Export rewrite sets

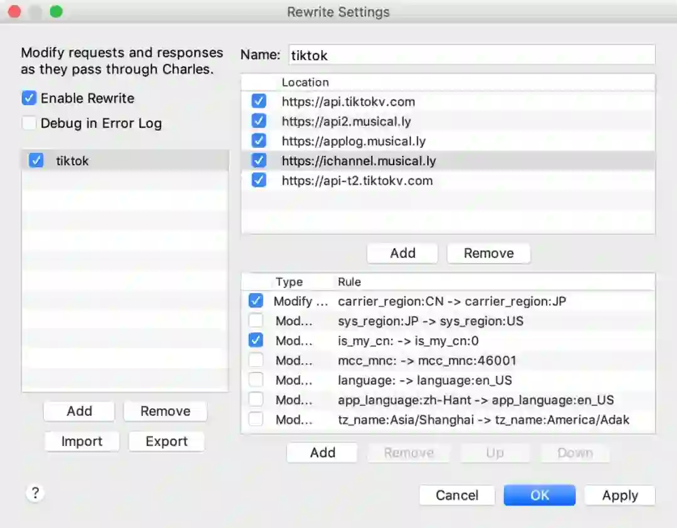[x=166, y=442]
